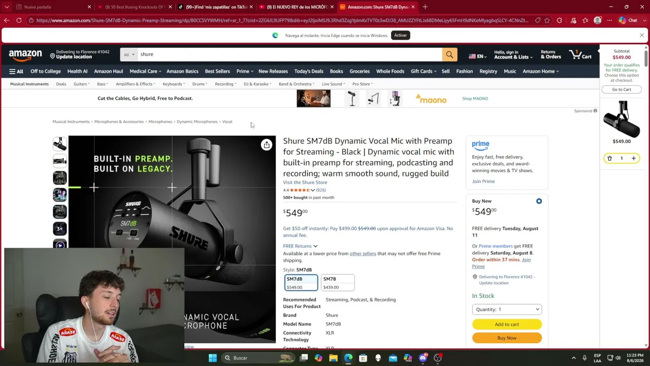Open Discord from the taskbar
The height and width of the screenshot is (366, 650).
[x=423, y=358]
